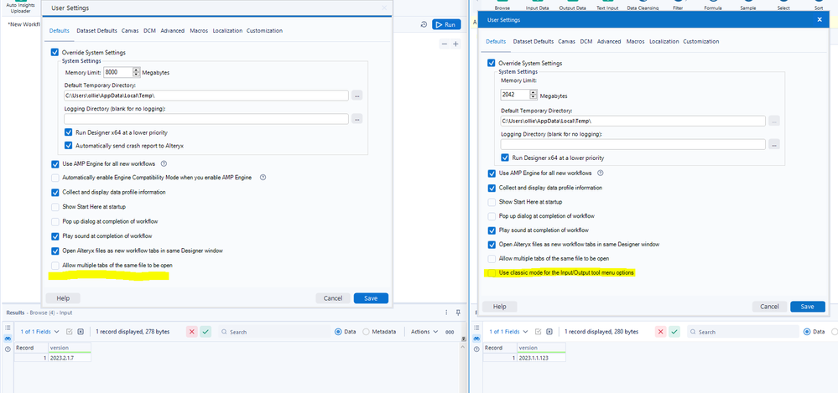Open Localization tab in left dialog

point(227,31)
